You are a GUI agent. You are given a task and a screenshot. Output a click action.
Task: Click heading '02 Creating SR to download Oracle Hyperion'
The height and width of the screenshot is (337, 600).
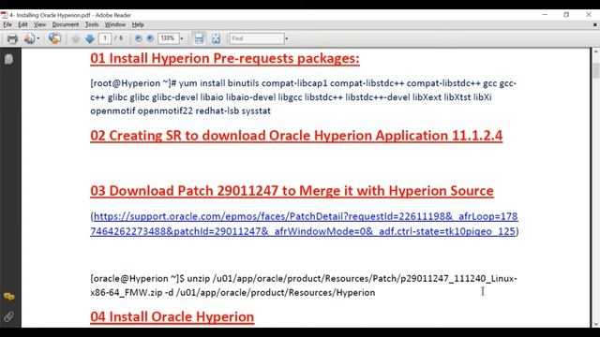tap(296, 136)
